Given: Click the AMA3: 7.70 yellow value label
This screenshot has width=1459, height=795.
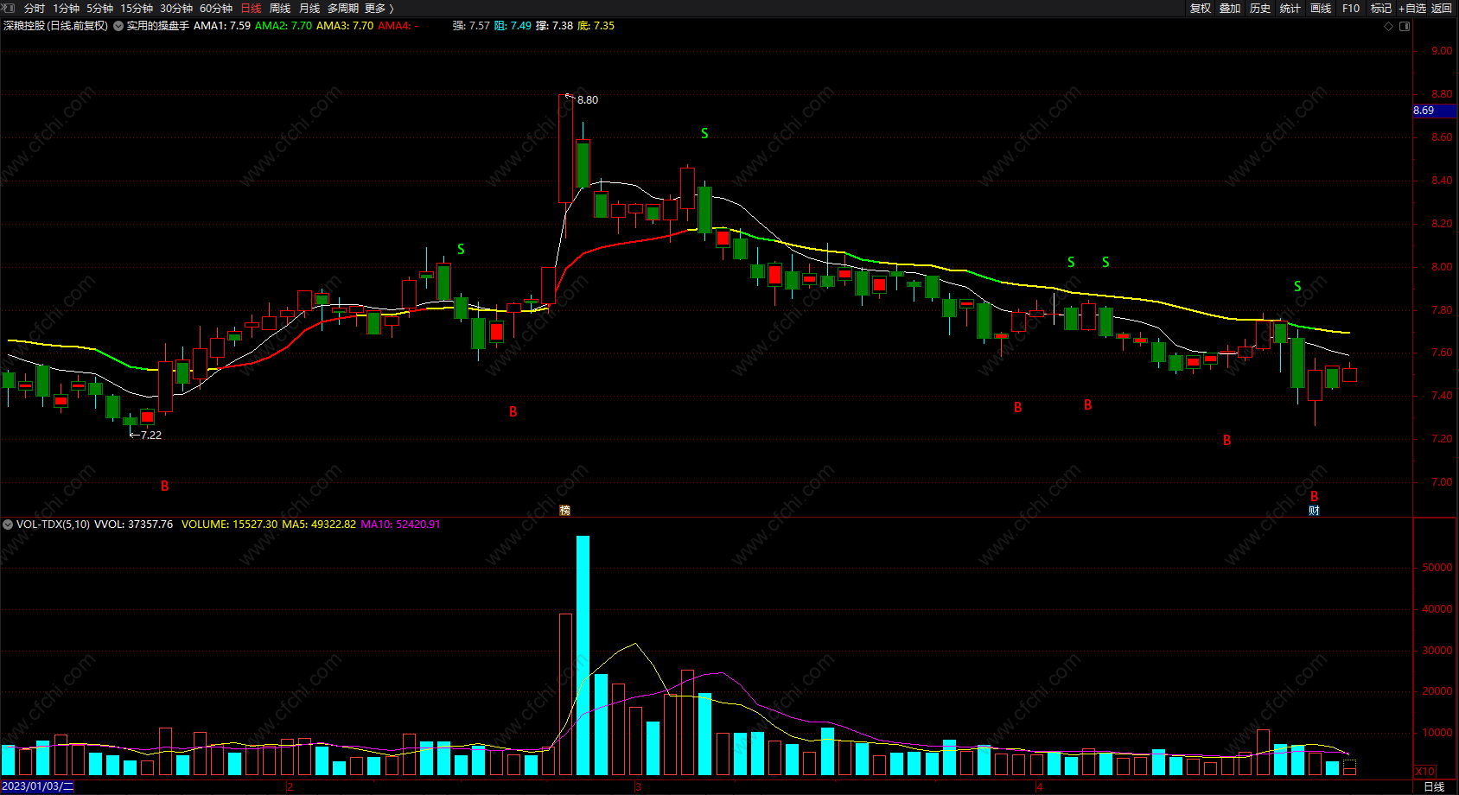Looking at the screenshot, I should (x=345, y=26).
